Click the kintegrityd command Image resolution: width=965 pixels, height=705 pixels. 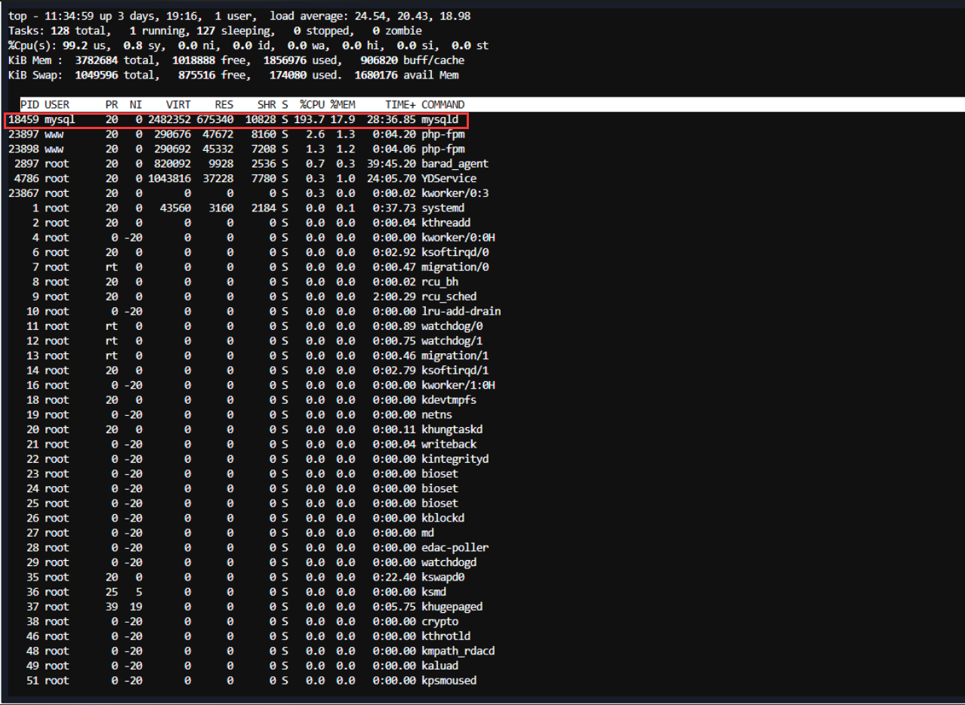pyautogui.click(x=455, y=459)
